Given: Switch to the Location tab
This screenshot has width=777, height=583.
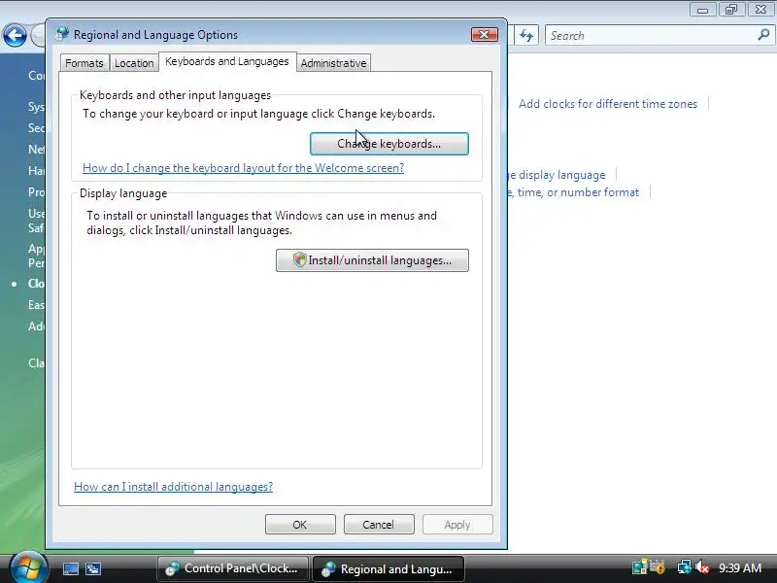Looking at the screenshot, I should pos(134,63).
